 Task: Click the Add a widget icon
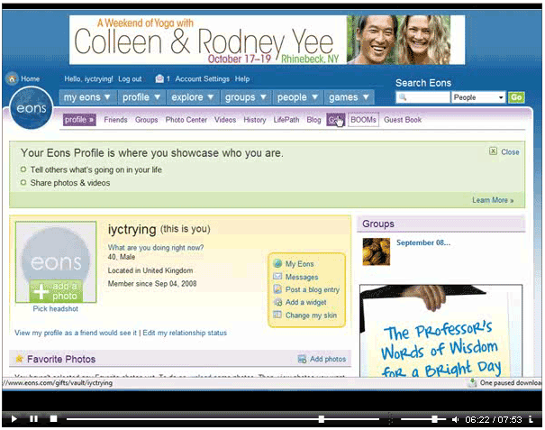[277, 302]
